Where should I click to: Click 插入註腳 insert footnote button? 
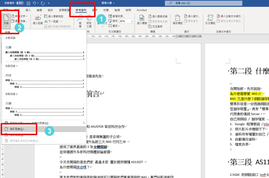click(x=38, y=20)
